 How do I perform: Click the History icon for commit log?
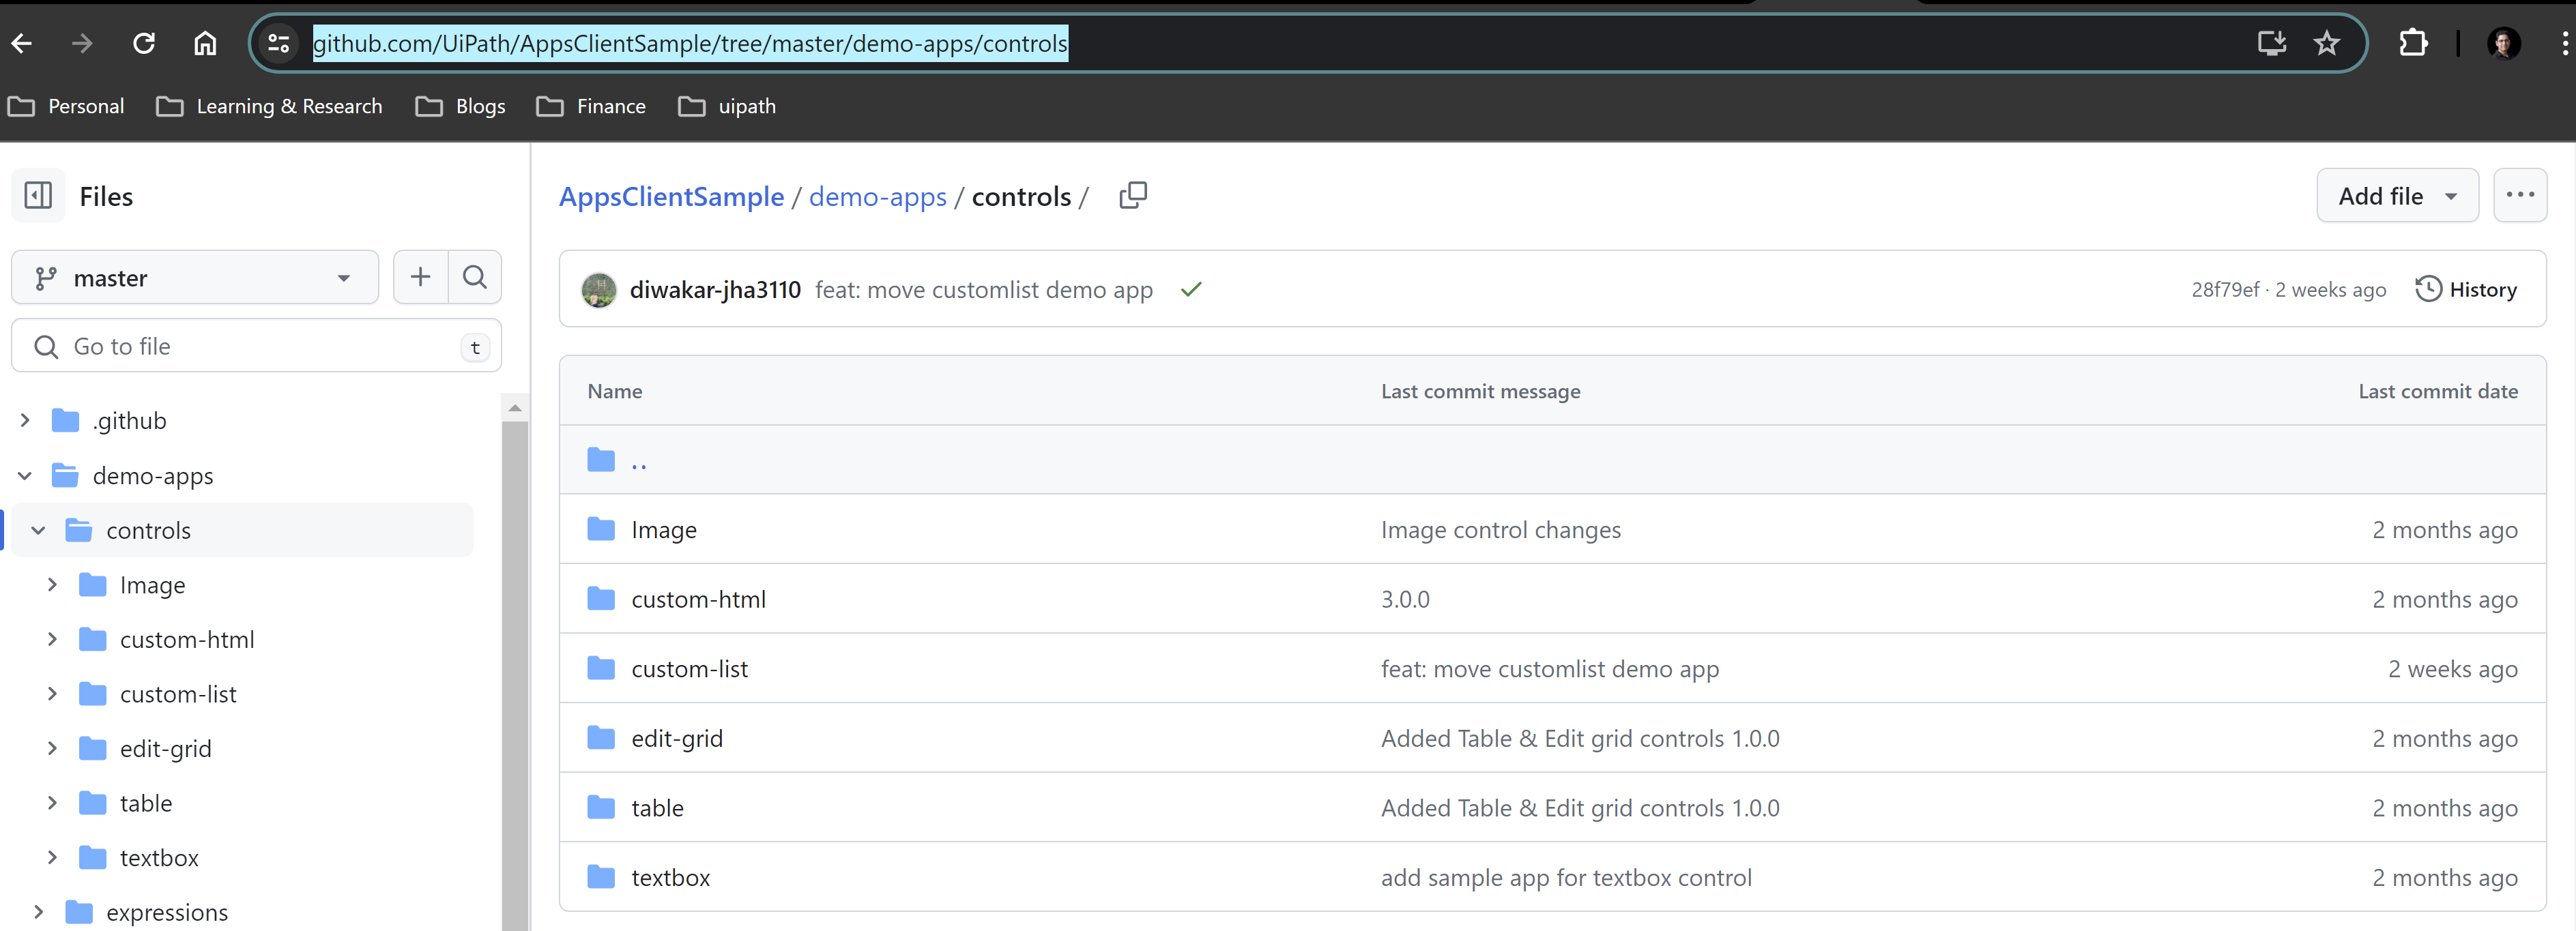click(x=2427, y=289)
